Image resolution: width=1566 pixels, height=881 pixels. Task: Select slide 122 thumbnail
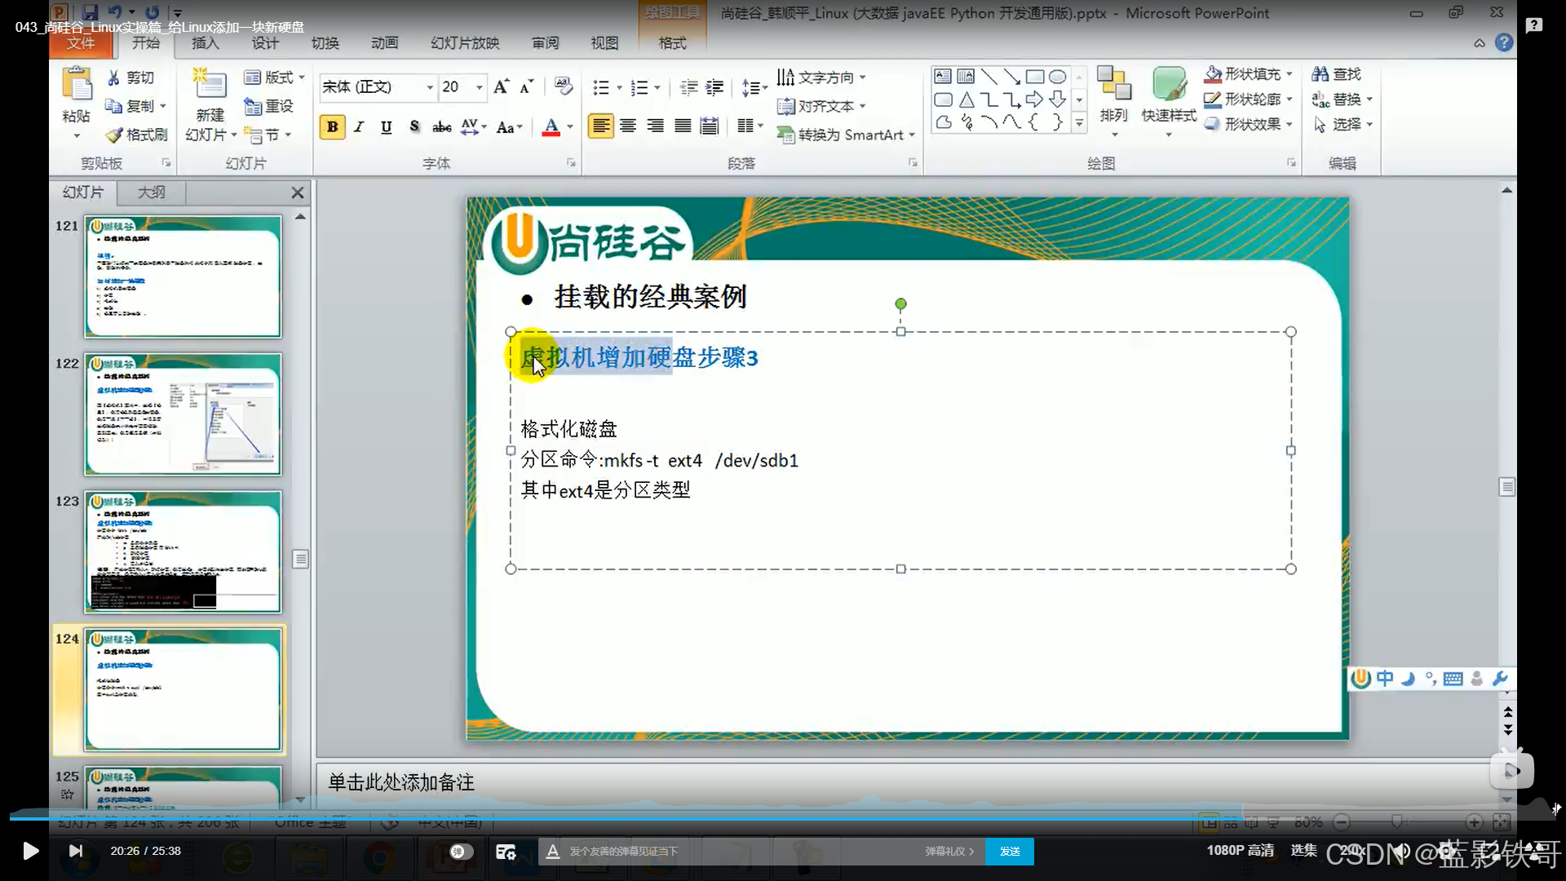pos(183,414)
